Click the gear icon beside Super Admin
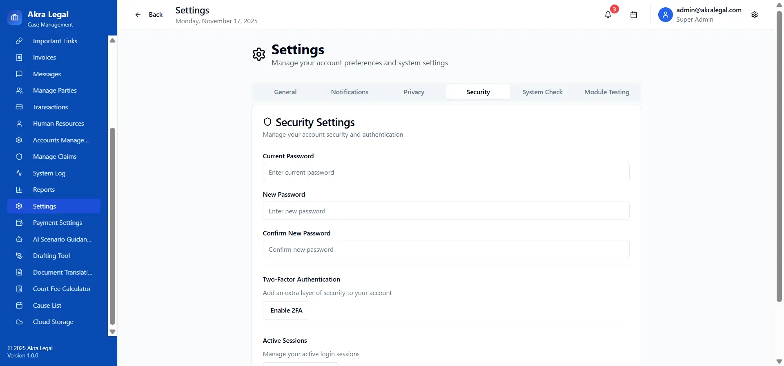The image size is (784, 366). 755,15
